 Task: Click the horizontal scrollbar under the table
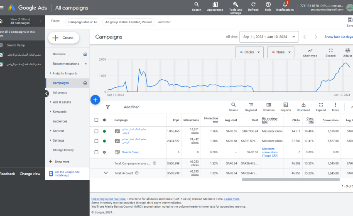[291, 179]
